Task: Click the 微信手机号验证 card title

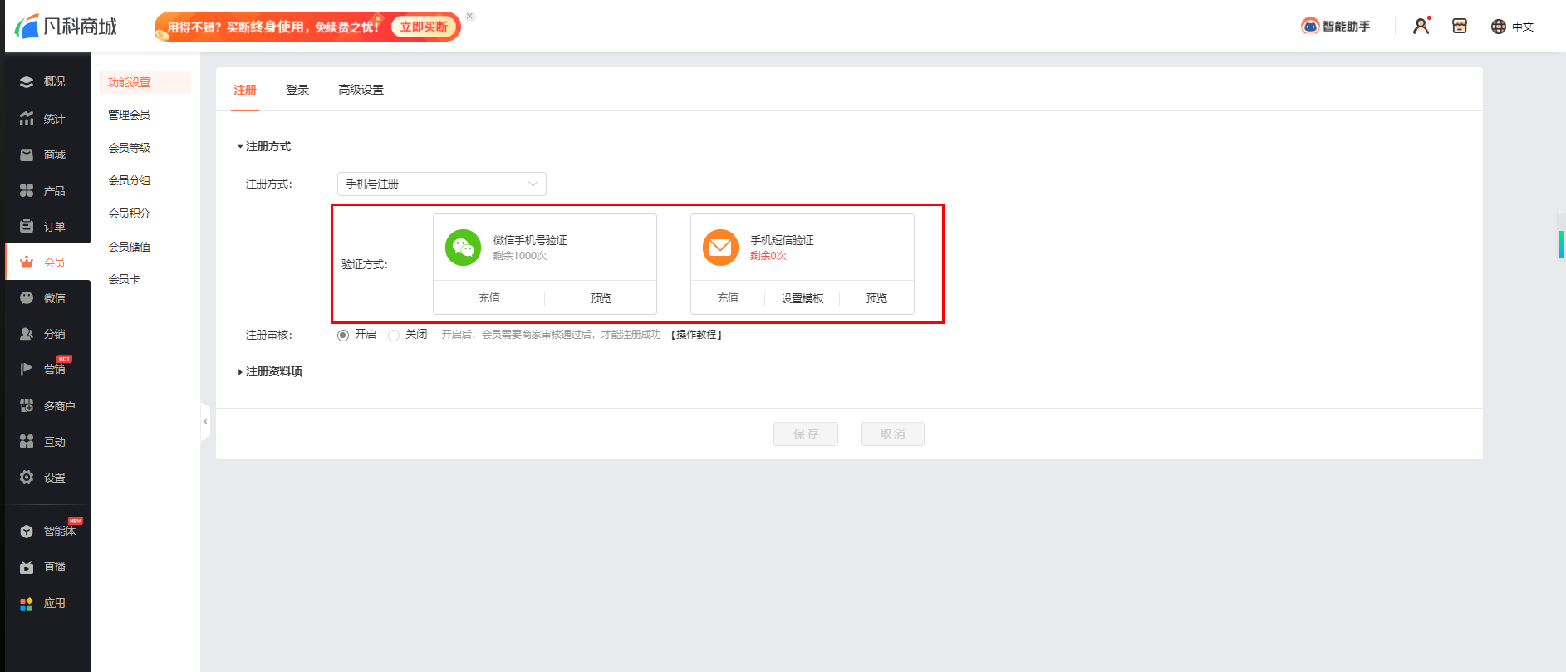Action: (530, 240)
